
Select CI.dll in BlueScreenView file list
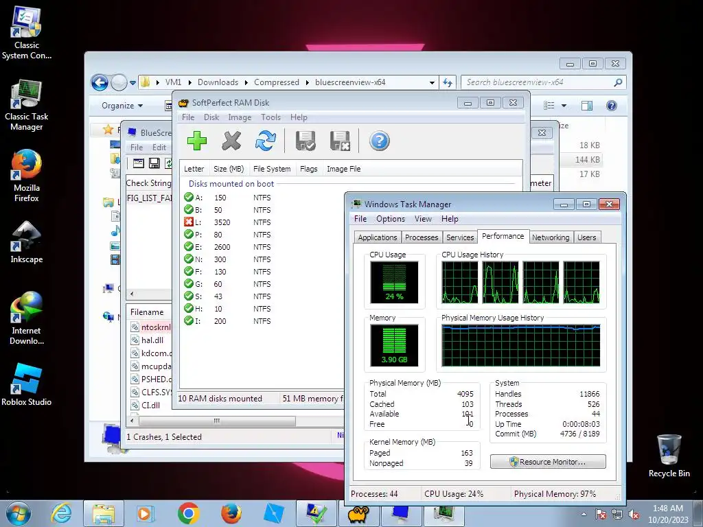(x=150, y=405)
